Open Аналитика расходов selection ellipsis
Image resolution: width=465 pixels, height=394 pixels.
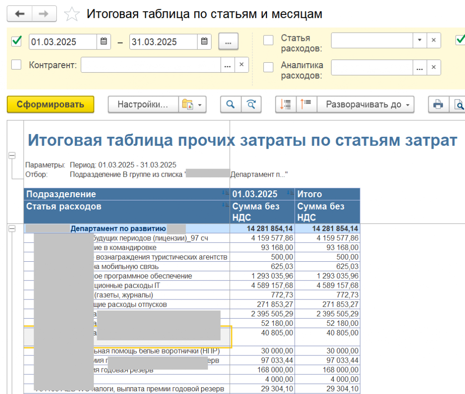click(420, 67)
